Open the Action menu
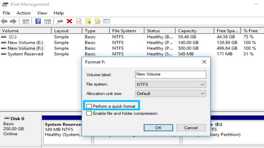This screenshot has width=264, height=148. (x=23, y=13)
